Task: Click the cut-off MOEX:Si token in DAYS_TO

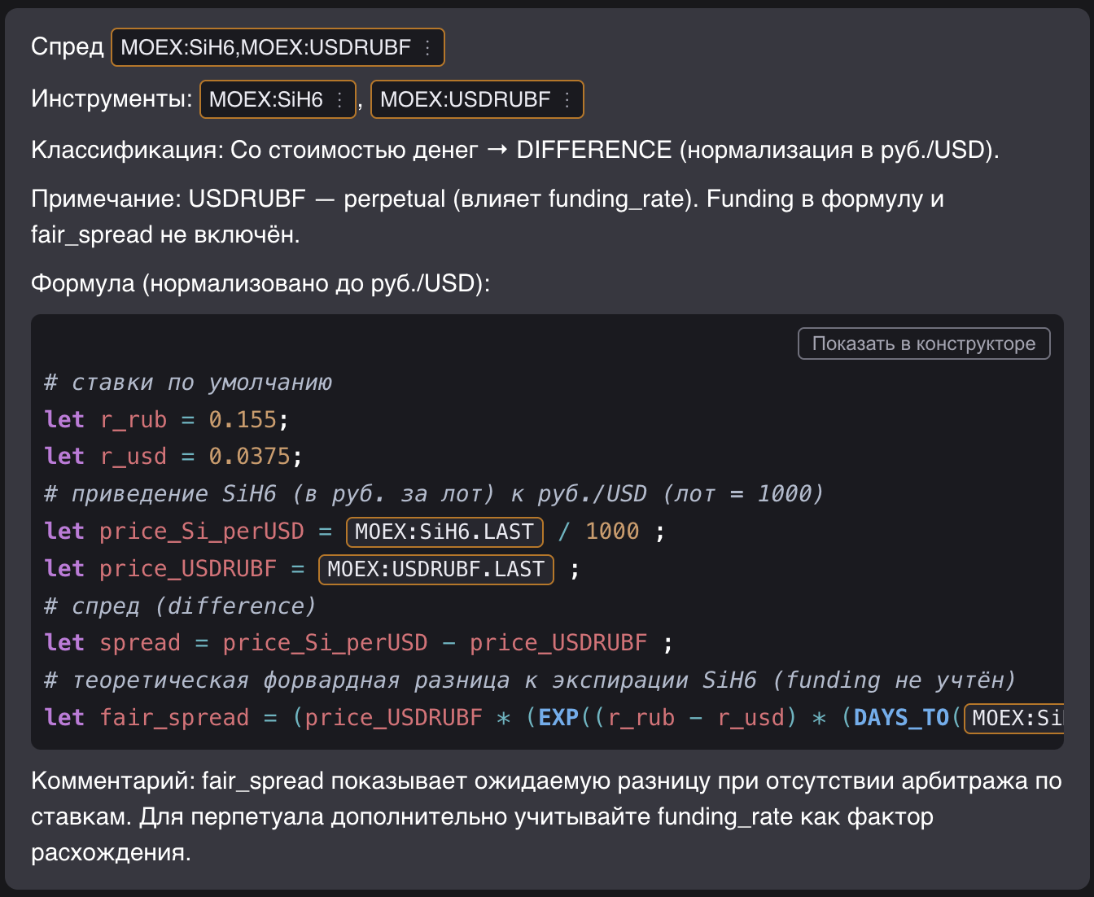Action: pyautogui.click(x=1014, y=718)
